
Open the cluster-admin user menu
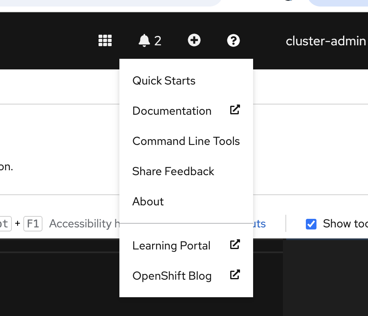pyautogui.click(x=325, y=41)
